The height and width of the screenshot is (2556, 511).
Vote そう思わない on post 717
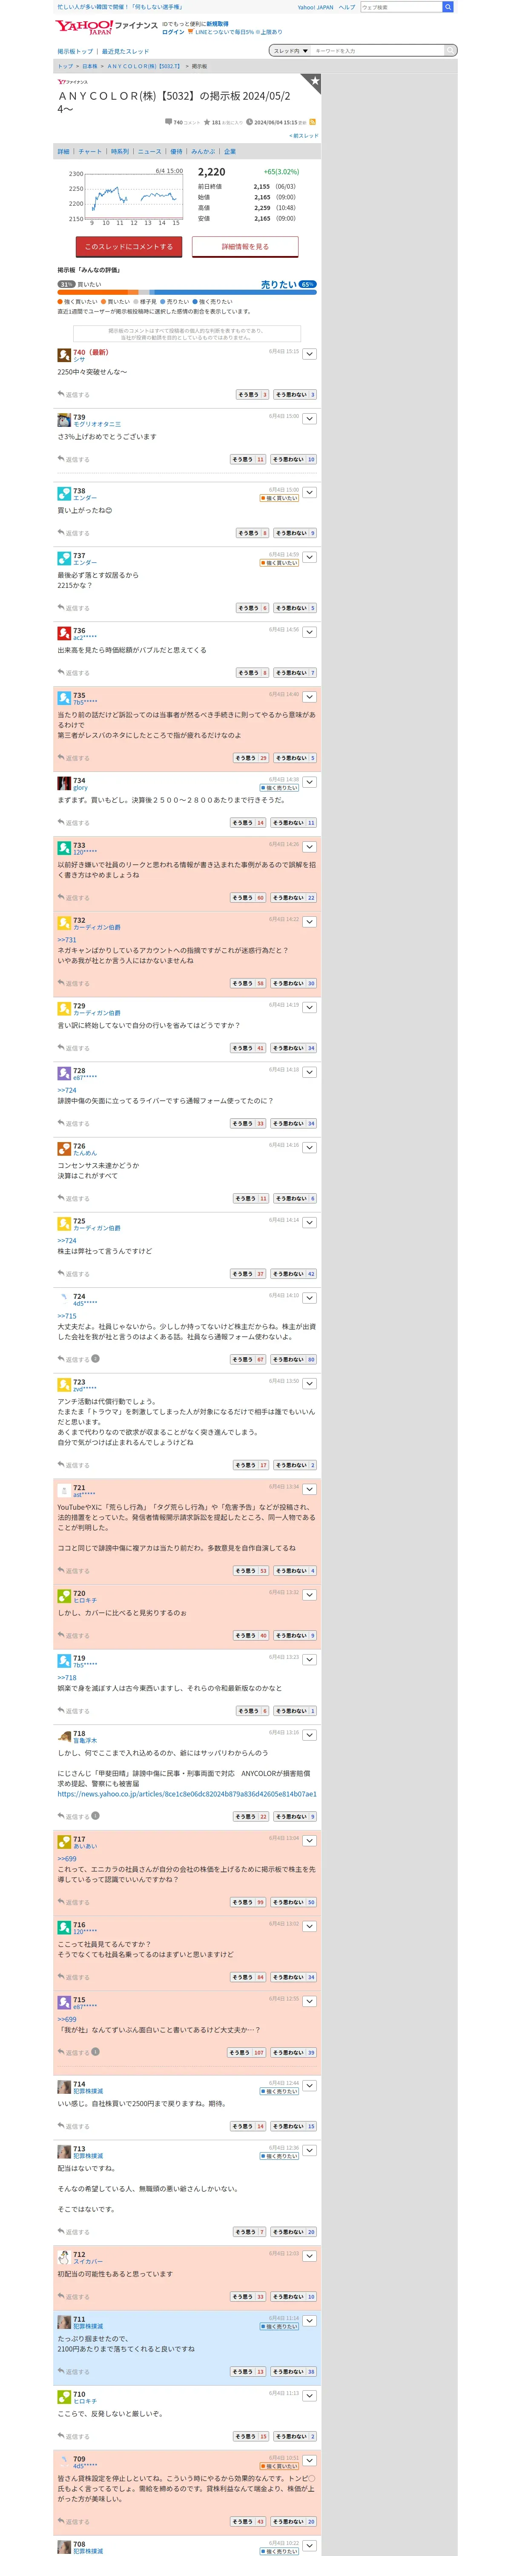[294, 1902]
